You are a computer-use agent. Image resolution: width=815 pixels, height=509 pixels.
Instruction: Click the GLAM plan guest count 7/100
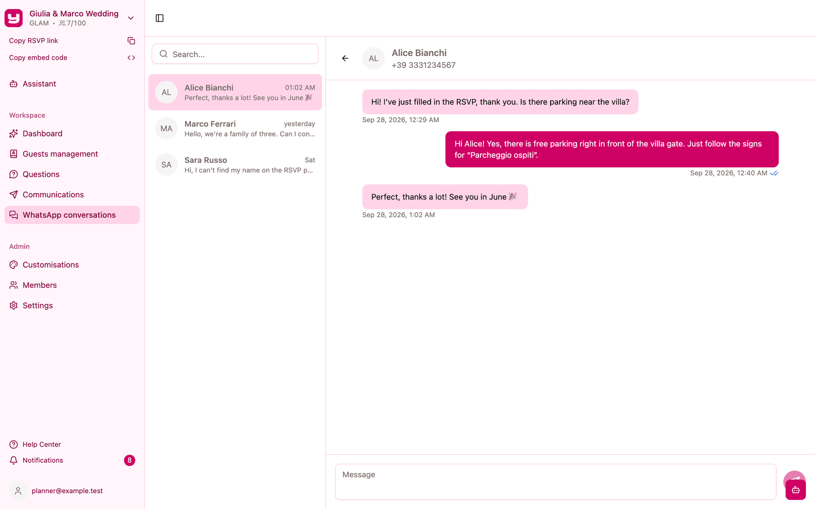click(x=72, y=23)
